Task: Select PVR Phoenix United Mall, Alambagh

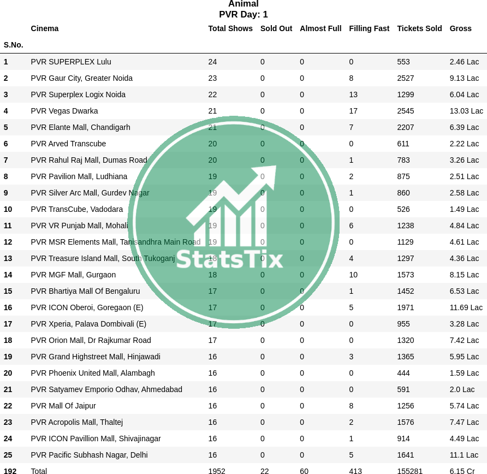Action: point(93,373)
